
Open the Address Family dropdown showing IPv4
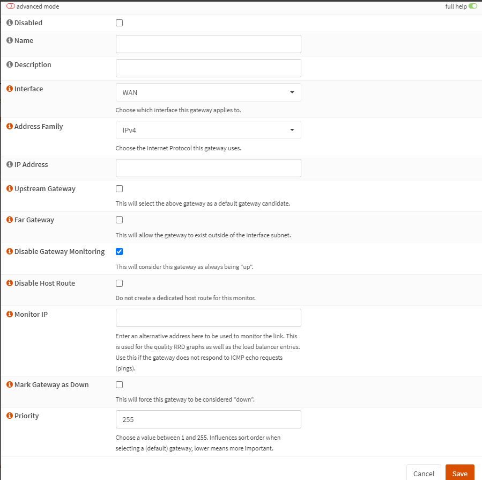(209, 130)
